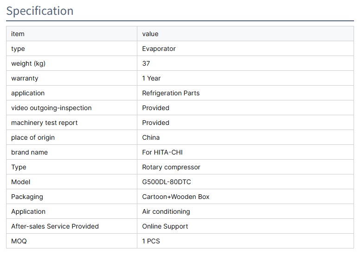Click the Specification heading
This screenshot has width=361, height=254.
click(x=40, y=11)
